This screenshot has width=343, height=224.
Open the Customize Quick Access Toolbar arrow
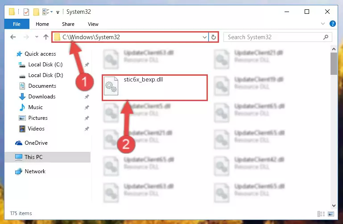tap(58, 12)
